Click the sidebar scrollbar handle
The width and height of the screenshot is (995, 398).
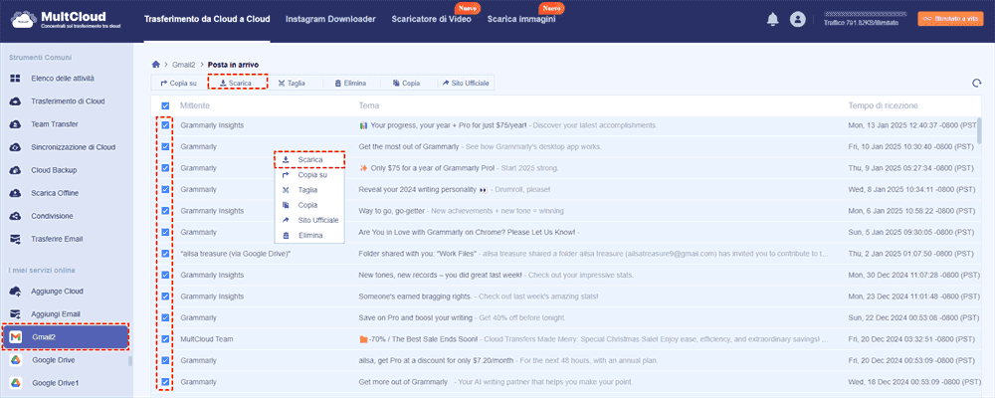[x=130, y=362]
